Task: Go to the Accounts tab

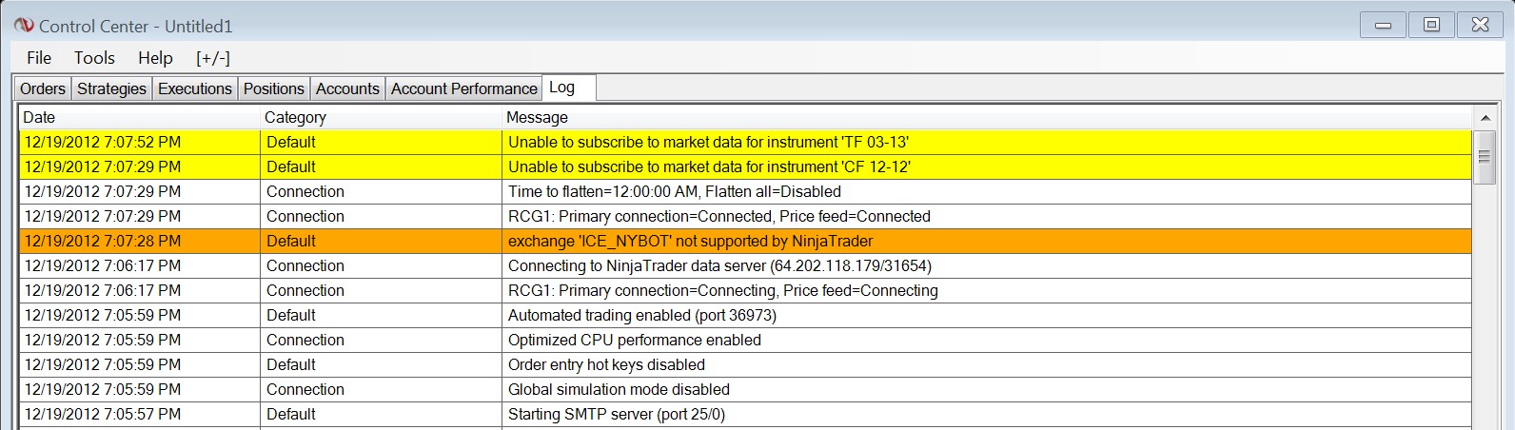Action: pos(347,88)
